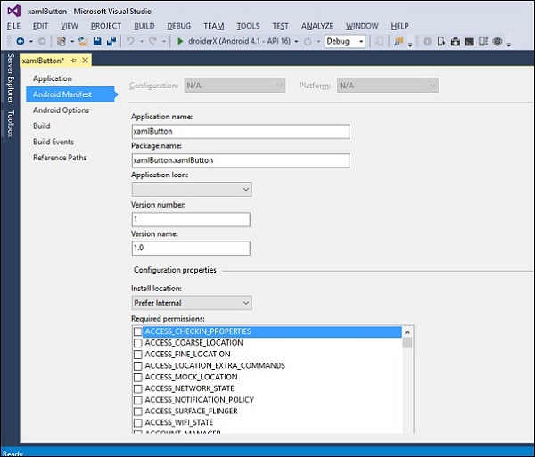Expand the Install location dropdown

point(192,303)
